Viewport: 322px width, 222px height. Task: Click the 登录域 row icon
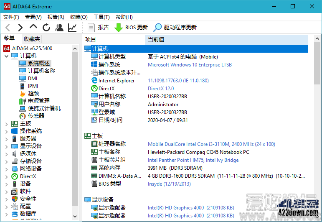pos(94,112)
